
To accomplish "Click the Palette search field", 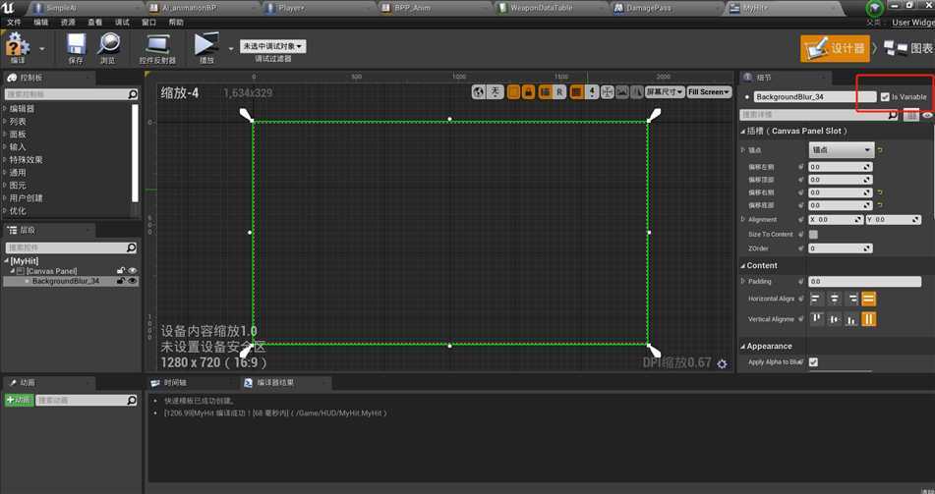I will tap(72, 94).
